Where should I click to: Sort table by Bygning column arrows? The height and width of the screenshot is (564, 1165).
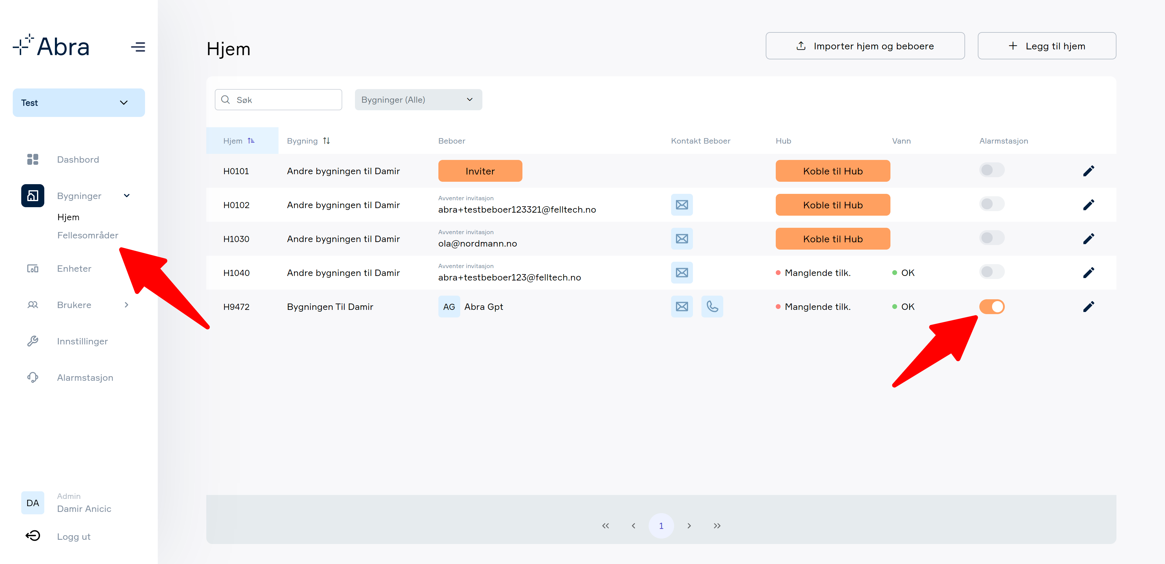(x=326, y=141)
